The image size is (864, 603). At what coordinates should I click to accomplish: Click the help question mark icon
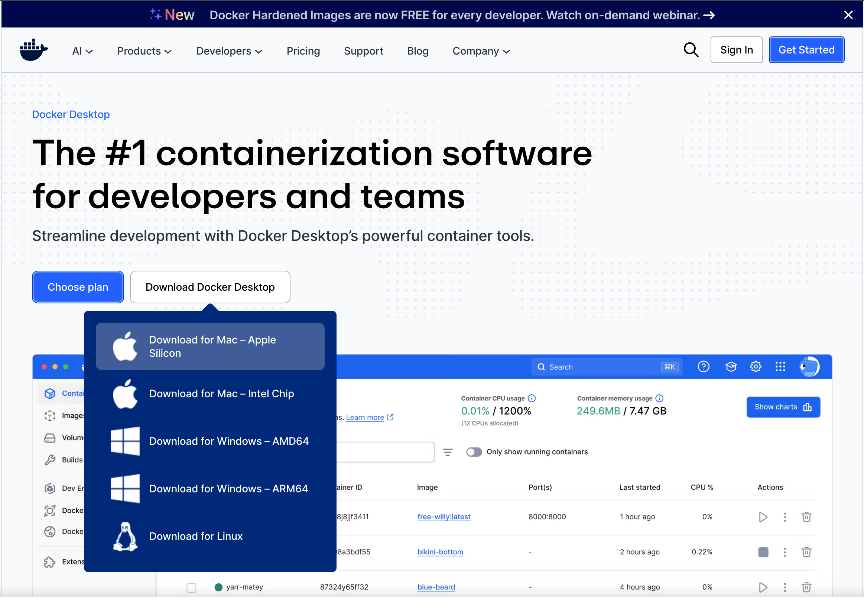pyautogui.click(x=703, y=366)
